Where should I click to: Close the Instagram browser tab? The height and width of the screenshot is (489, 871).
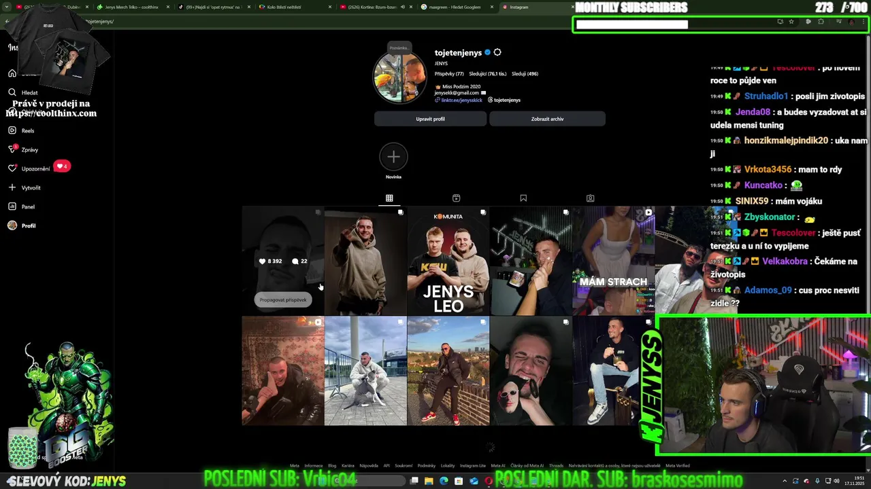(x=573, y=7)
